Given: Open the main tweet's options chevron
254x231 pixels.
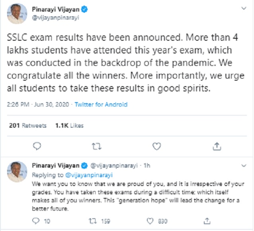Looking at the screenshot, I should pyautogui.click(x=242, y=9).
